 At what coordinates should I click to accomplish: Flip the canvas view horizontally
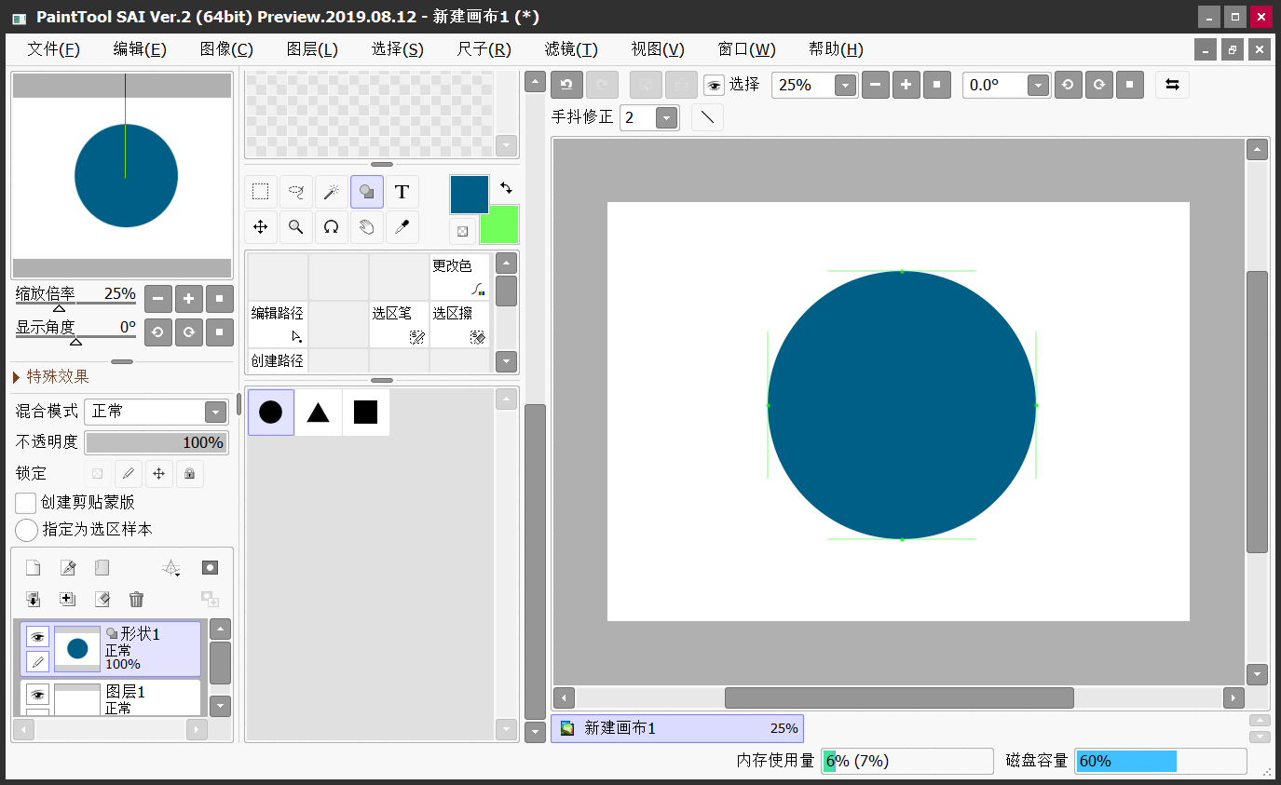pos(1172,85)
